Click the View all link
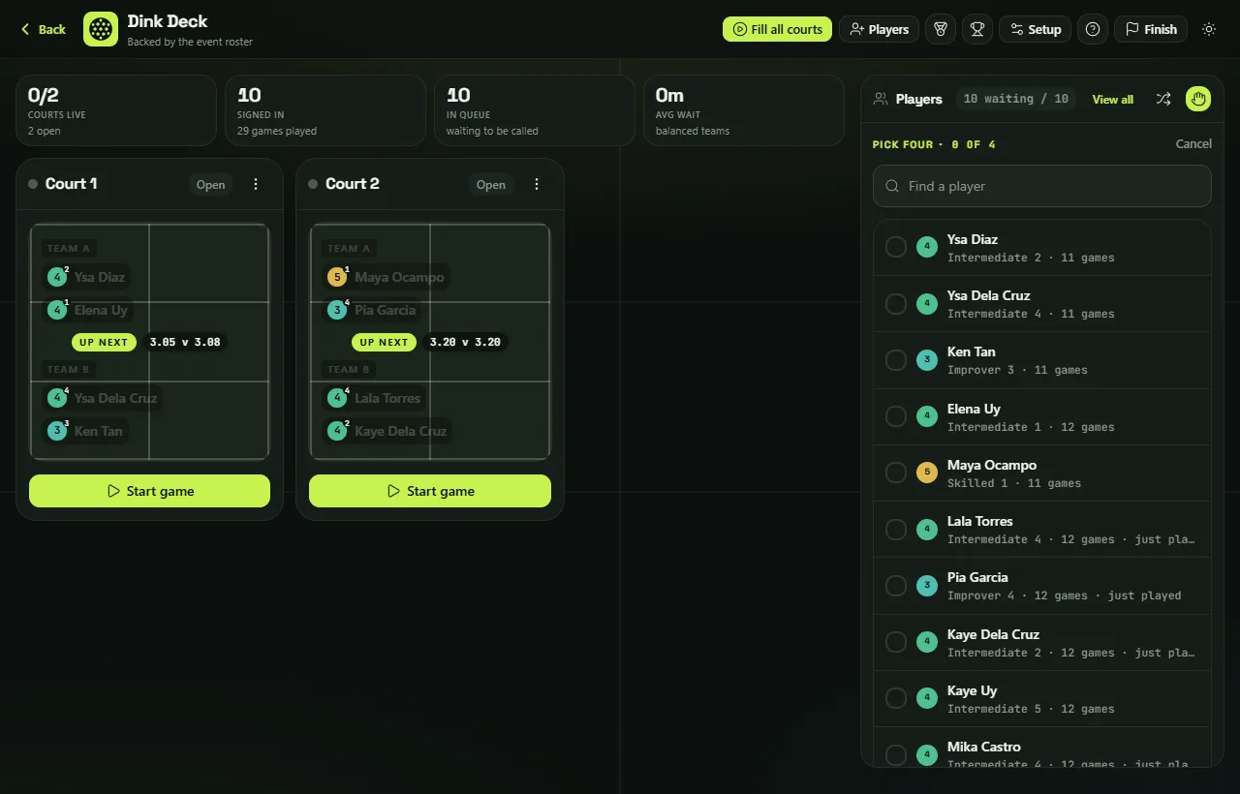Image resolution: width=1240 pixels, height=794 pixels. (1112, 99)
